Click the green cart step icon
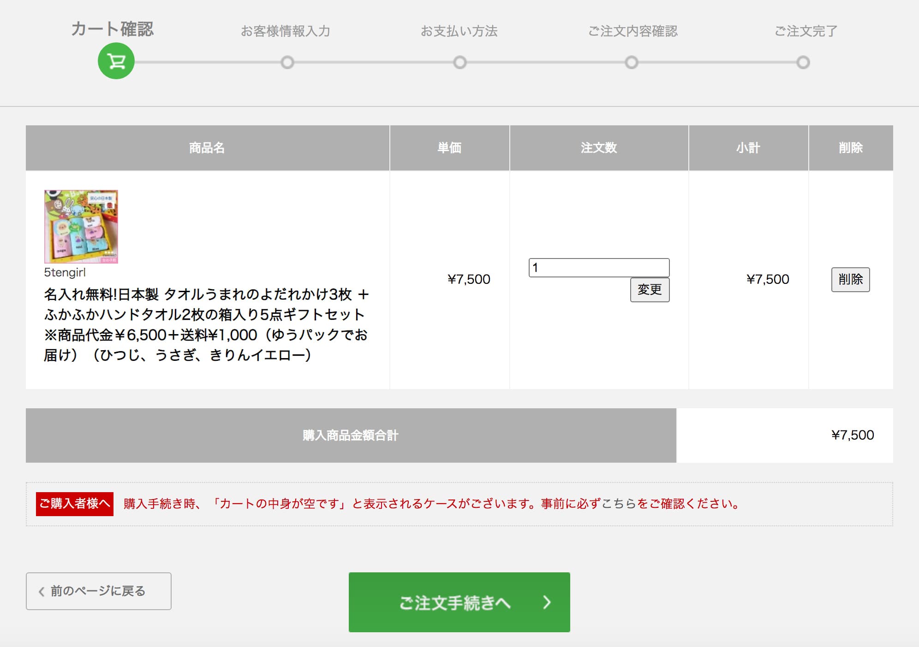 click(x=116, y=61)
